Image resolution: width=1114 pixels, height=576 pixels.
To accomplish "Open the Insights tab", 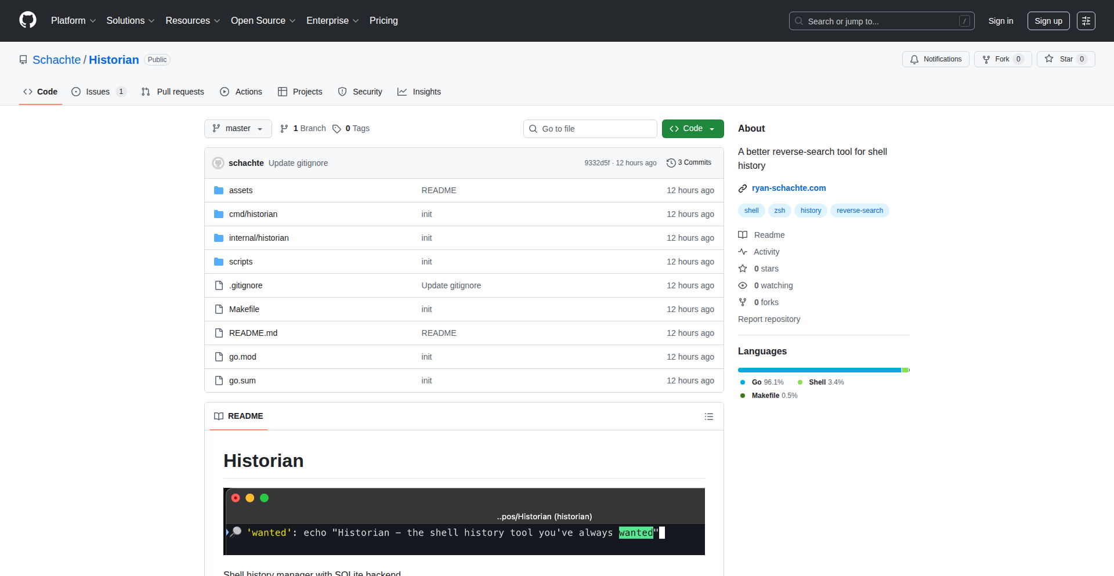I will tap(419, 92).
